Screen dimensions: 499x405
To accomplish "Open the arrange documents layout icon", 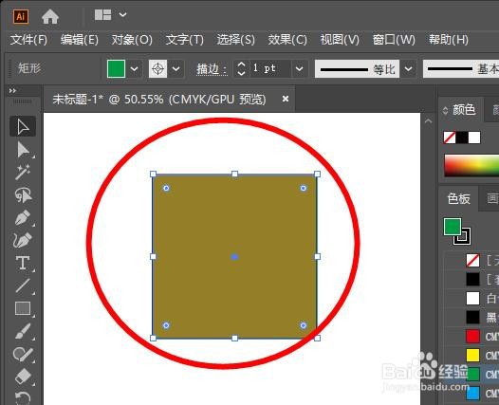I will [x=102, y=14].
